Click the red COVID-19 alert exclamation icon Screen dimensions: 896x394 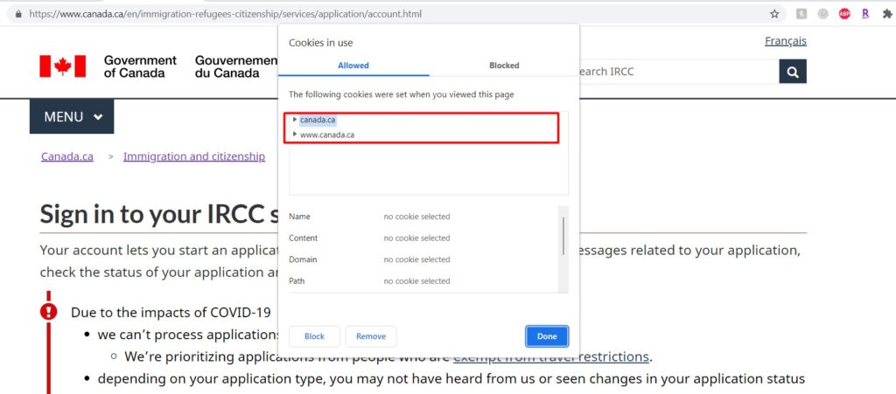pyautogui.click(x=49, y=311)
